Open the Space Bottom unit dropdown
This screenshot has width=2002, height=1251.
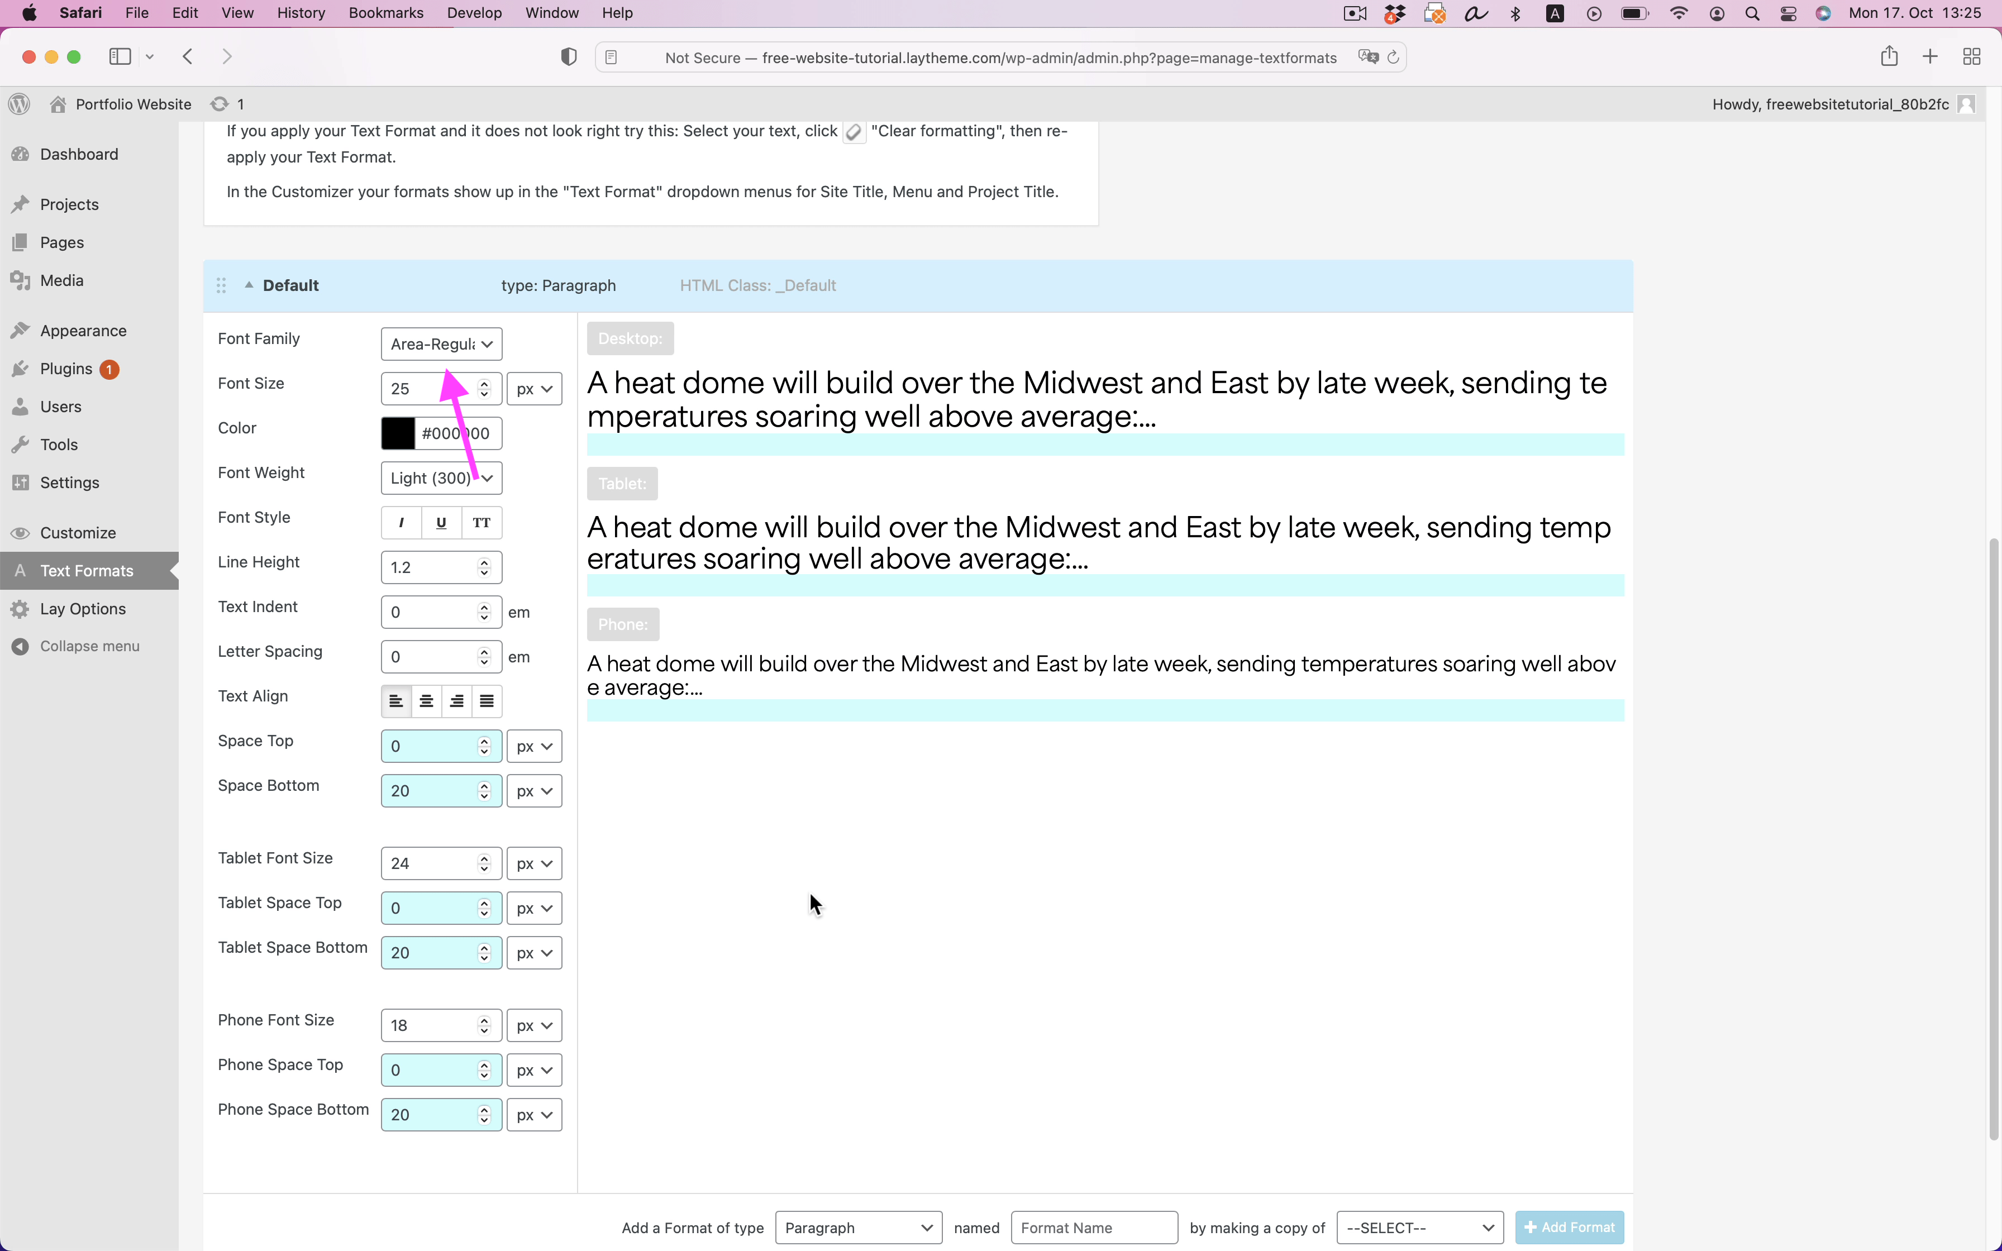click(535, 791)
